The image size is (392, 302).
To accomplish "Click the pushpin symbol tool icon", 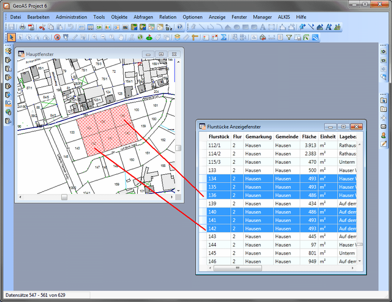I will (x=193, y=27).
